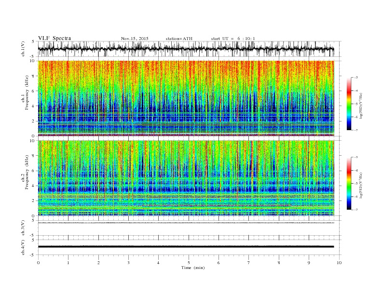This screenshot has height=295, width=382.
Task: Click the "5" tick on the time axis
Action: coord(189,263)
